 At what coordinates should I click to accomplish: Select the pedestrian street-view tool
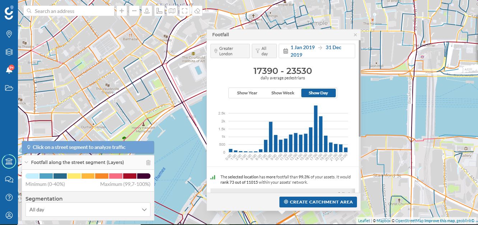tap(147, 11)
